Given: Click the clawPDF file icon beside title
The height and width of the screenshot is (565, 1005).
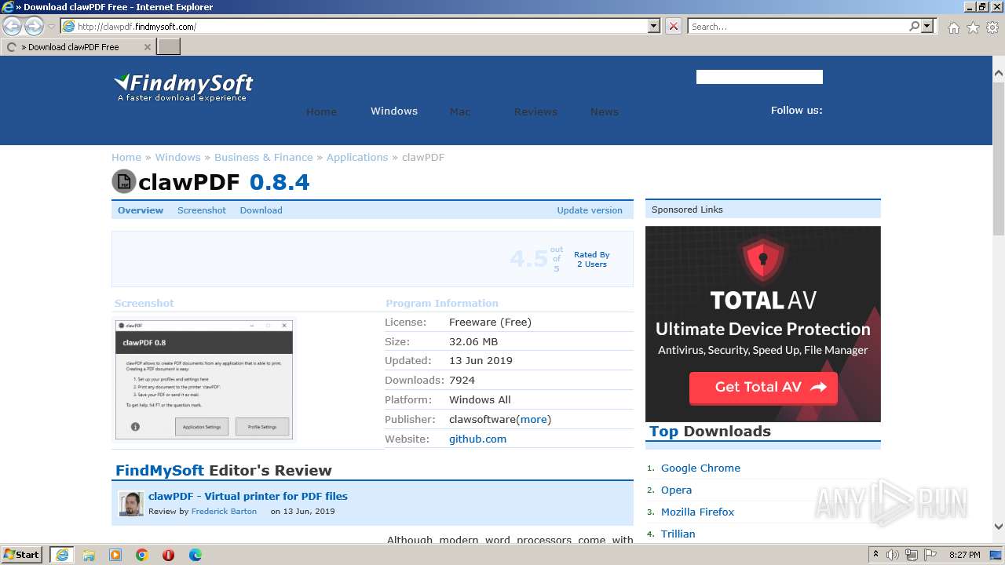Looking at the screenshot, I should pos(123,181).
